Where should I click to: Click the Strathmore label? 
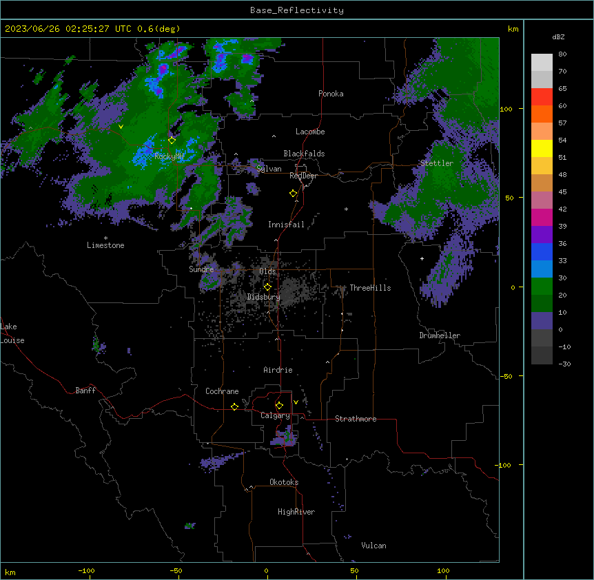356,419
